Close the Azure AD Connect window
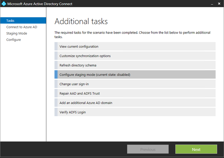224x158 pixels. (219, 4)
